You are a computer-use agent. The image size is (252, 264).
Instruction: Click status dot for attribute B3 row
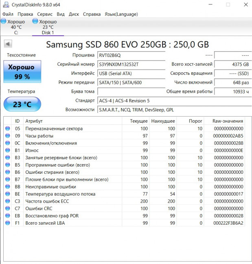click(x=8, y=158)
